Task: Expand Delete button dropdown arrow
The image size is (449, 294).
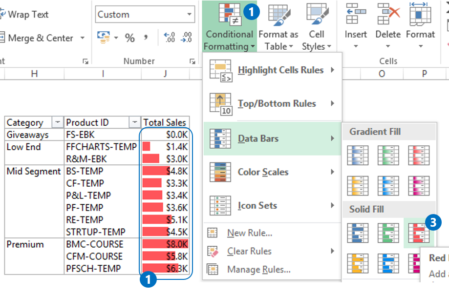Action: (388, 46)
